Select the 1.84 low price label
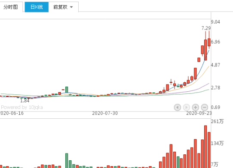The image size is (233, 168). (x=25, y=101)
